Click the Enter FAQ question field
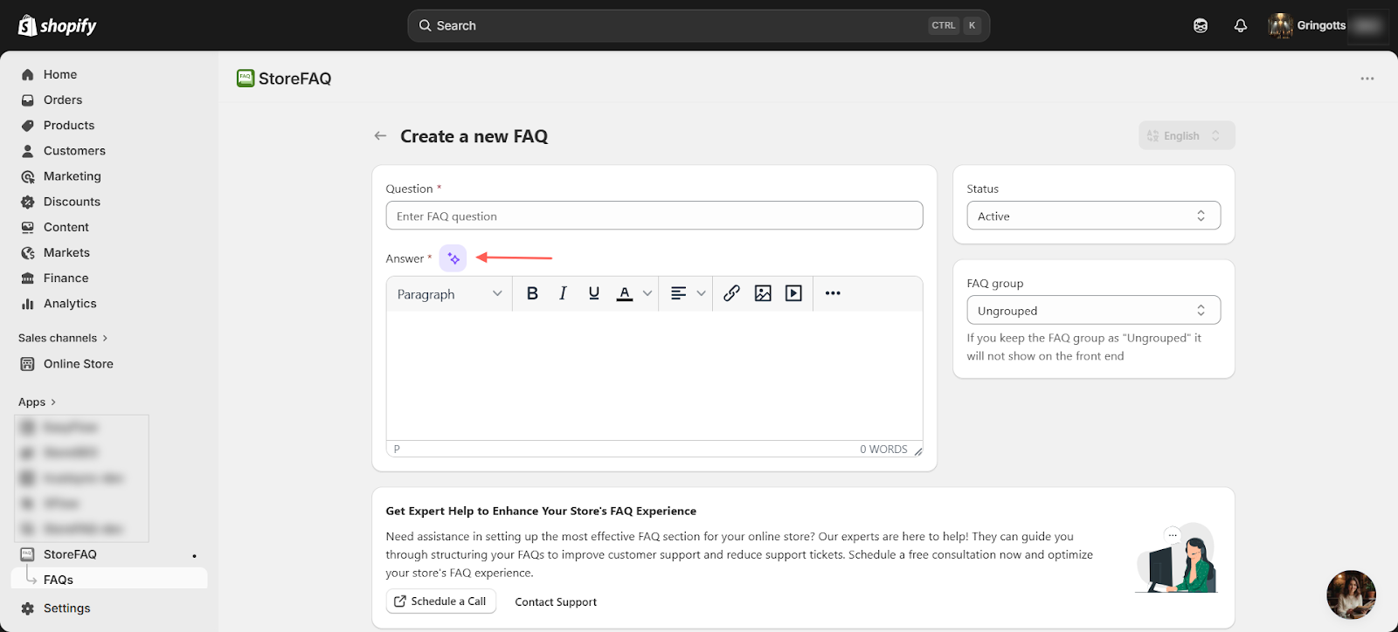Image resolution: width=1398 pixels, height=632 pixels. pos(654,216)
